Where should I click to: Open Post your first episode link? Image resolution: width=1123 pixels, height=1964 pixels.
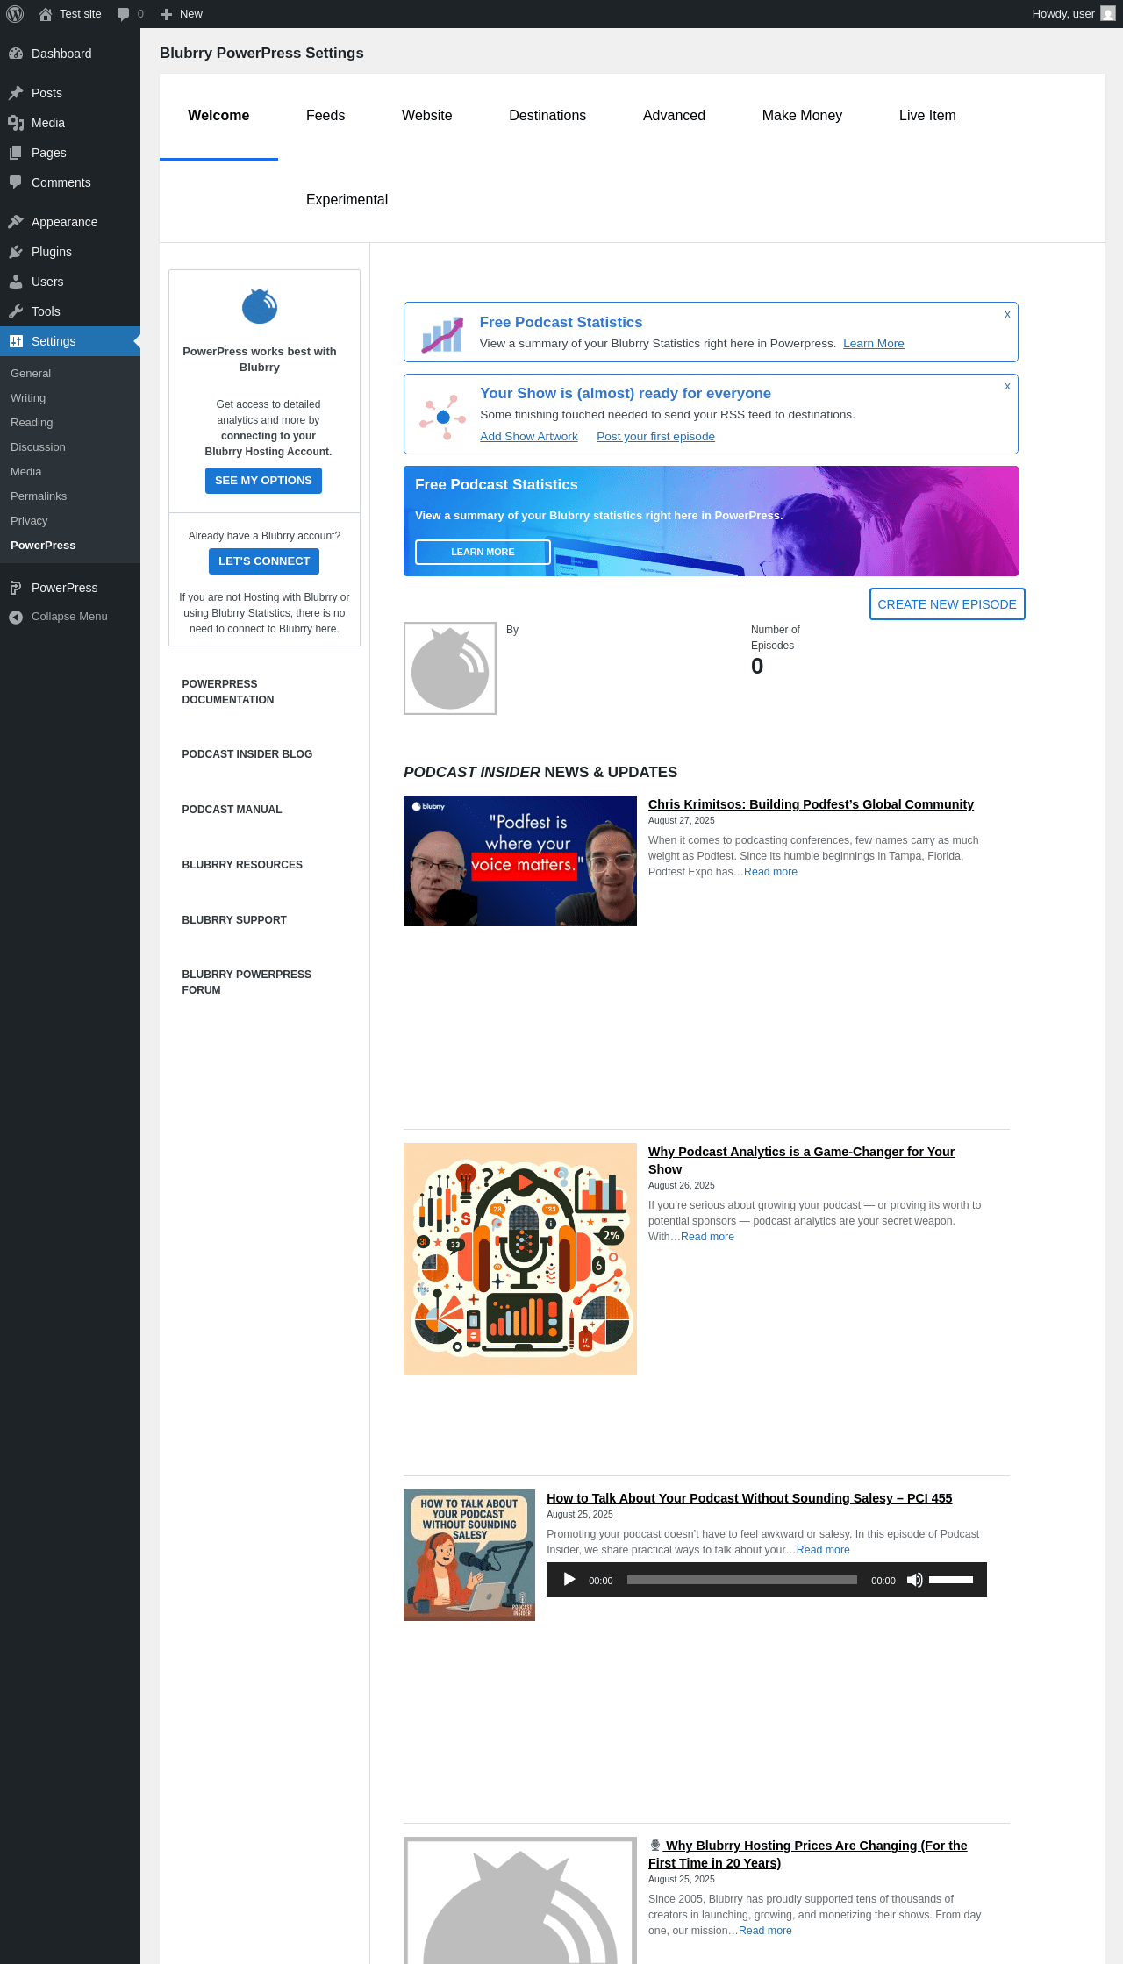pos(655,437)
